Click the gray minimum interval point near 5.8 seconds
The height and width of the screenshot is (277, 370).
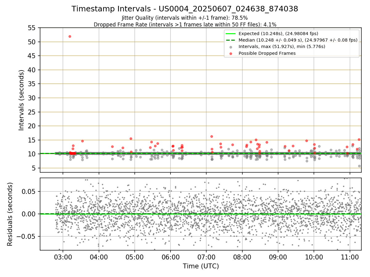click(359, 166)
